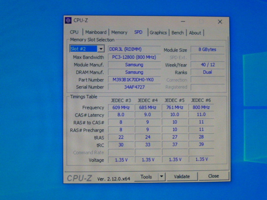The height and width of the screenshot is (200, 267).
Task: Click the 8 GBytes module size value
Action: tap(207, 50)
